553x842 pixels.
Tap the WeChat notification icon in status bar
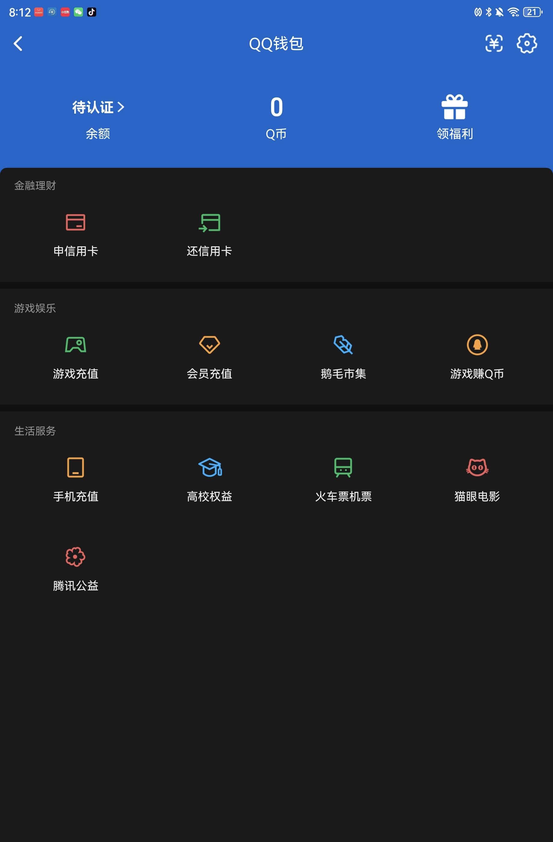(78, 12)
